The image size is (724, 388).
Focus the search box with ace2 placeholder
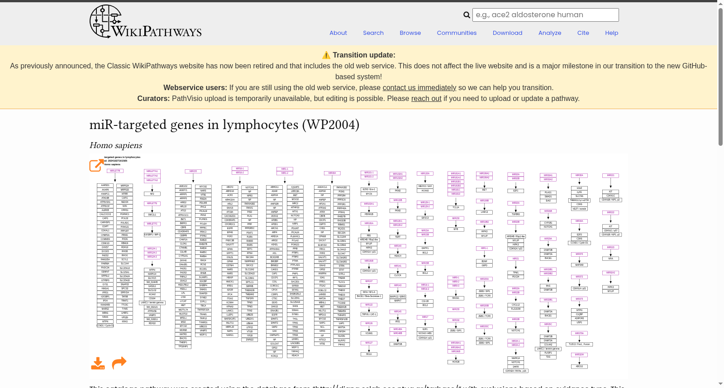coord(546,15)
